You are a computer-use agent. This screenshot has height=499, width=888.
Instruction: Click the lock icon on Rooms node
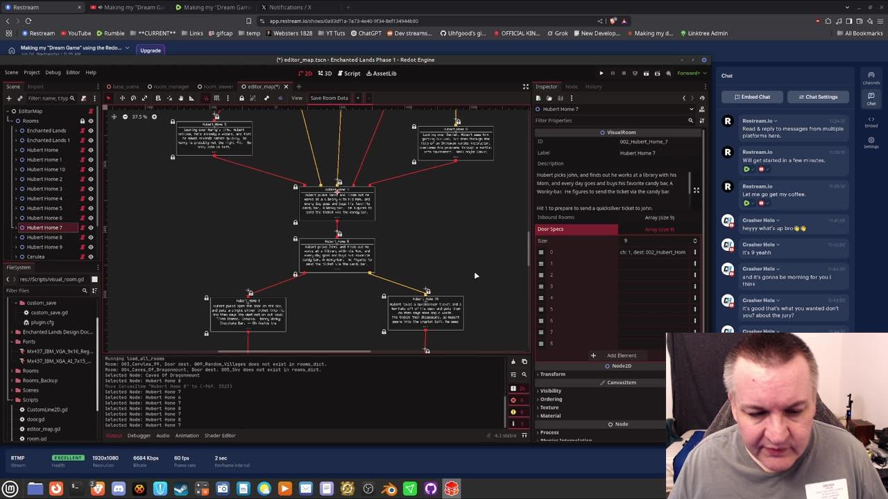[83, 121]
